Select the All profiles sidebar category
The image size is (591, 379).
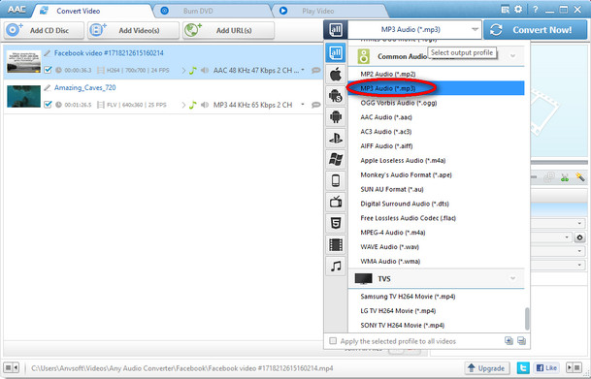[x=336, y=52]
